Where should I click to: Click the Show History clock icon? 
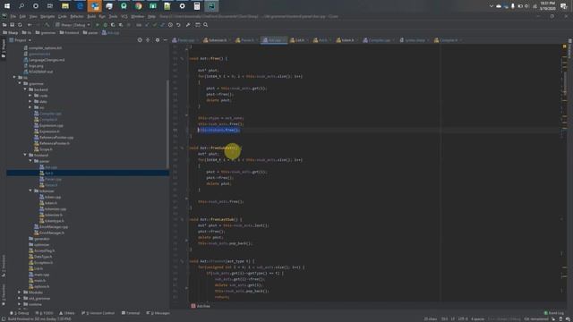tap(170, 25)
